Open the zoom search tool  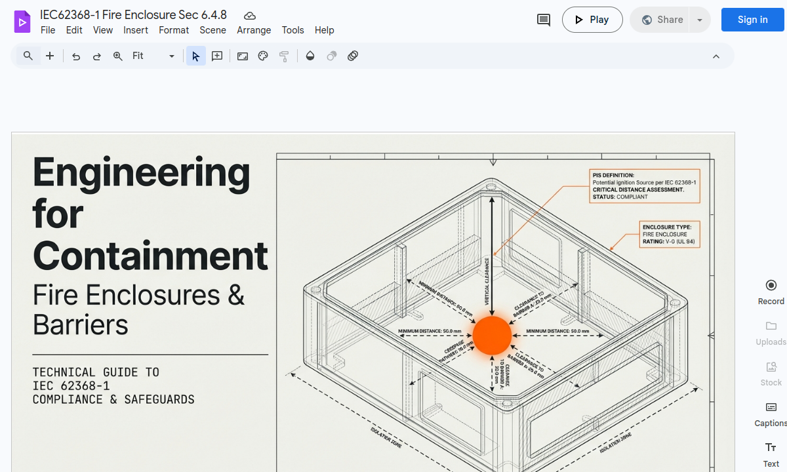click(28, 56)
